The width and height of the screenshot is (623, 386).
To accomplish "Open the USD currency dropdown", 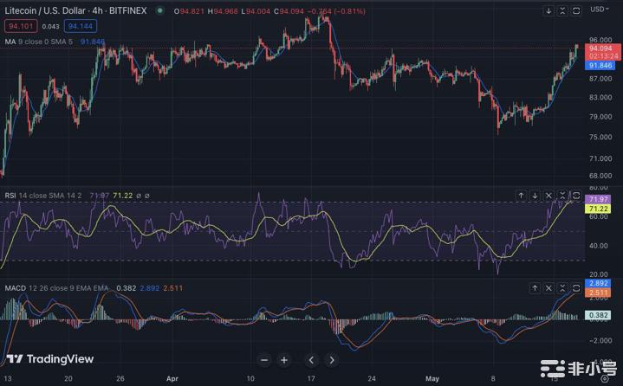I will 600,9.
